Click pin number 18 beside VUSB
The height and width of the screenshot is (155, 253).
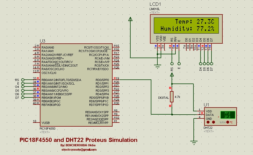pyautogui.click(x=34, y=121)
